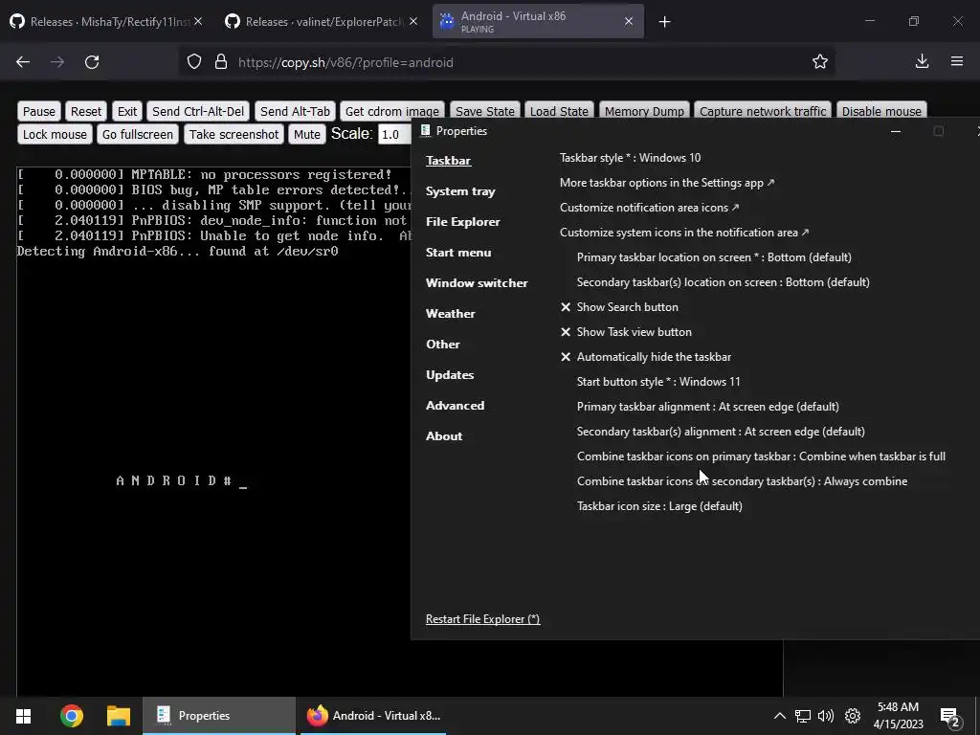980x735 pixels.
Task: Open Firefox downloads panel
Action: click(922, 61)
